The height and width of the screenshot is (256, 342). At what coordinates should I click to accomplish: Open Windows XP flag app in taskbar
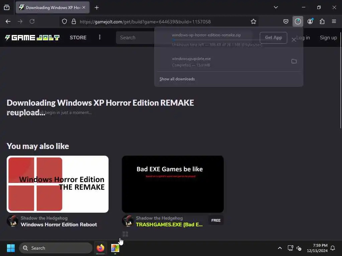tap(115, 248)
